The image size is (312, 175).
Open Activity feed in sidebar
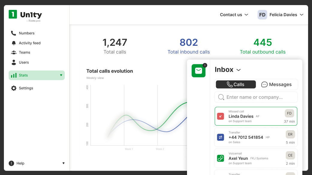pos(30,43)
